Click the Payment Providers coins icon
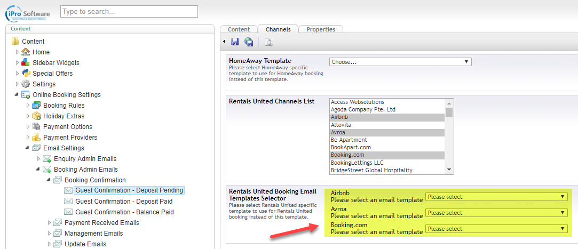The image size is (578, 249). click(36, 138)
